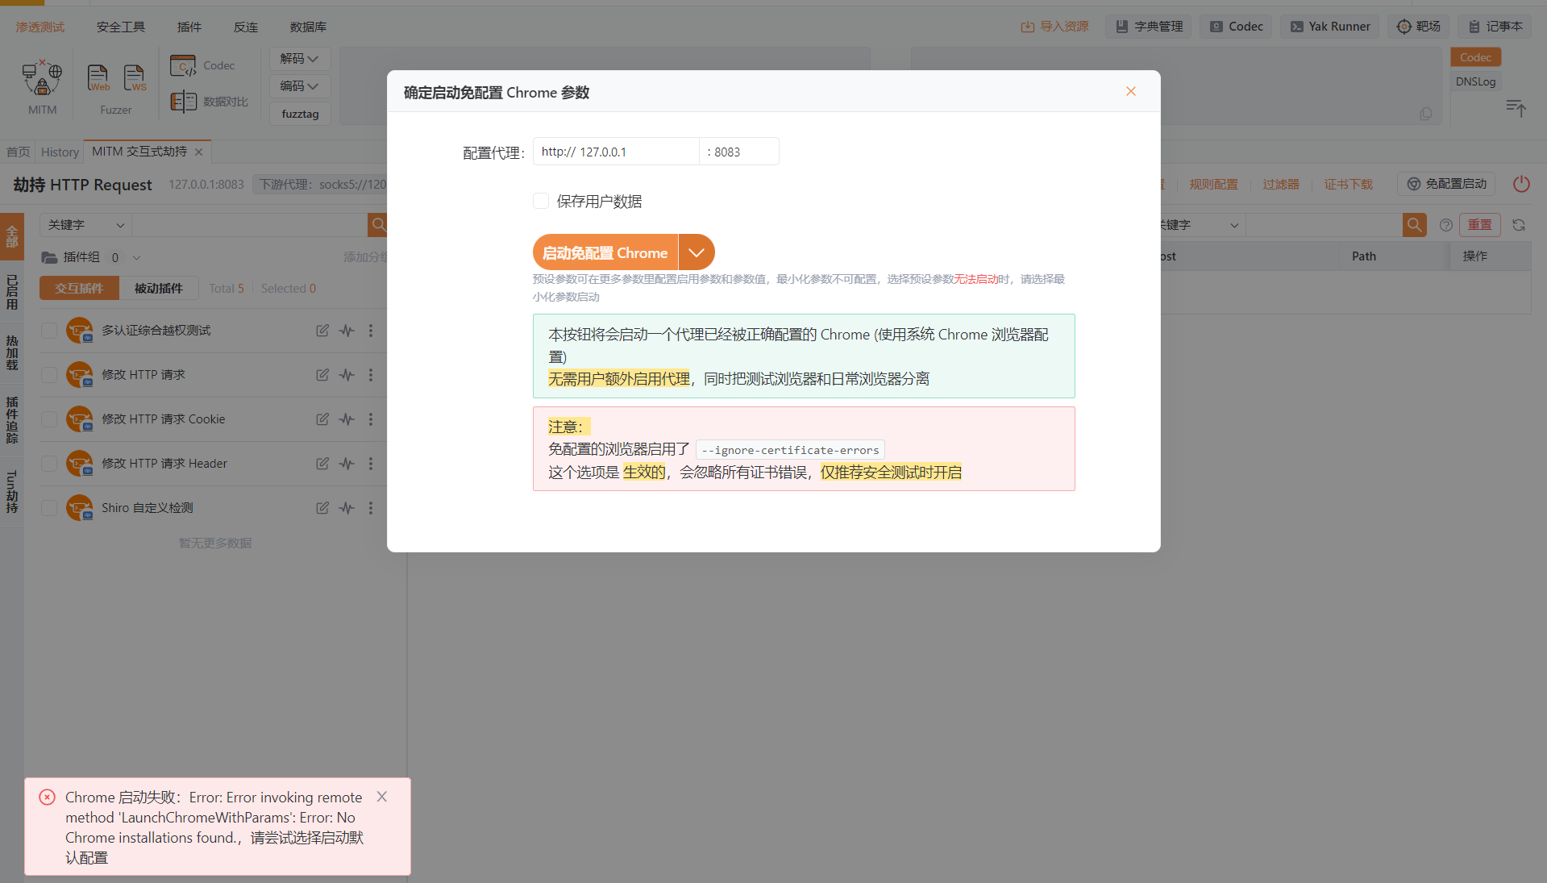The width and height of the screenshot is (1547, 883).
Task: Click the red power stop icon
Action: 1521,184
